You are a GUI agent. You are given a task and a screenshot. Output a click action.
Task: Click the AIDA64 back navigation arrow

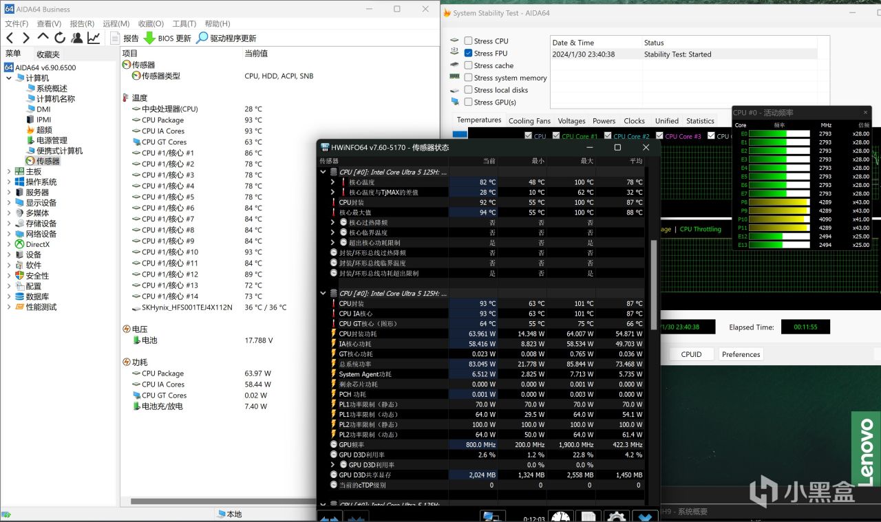tap(10, 38)
